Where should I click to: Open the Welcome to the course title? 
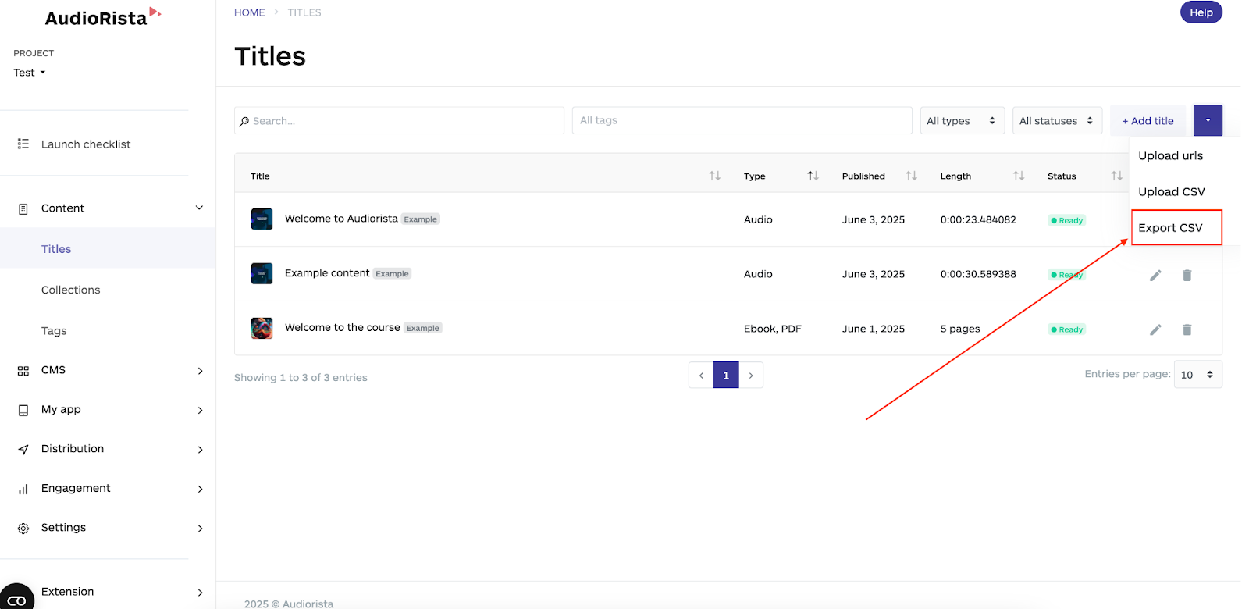click(342, 328)
